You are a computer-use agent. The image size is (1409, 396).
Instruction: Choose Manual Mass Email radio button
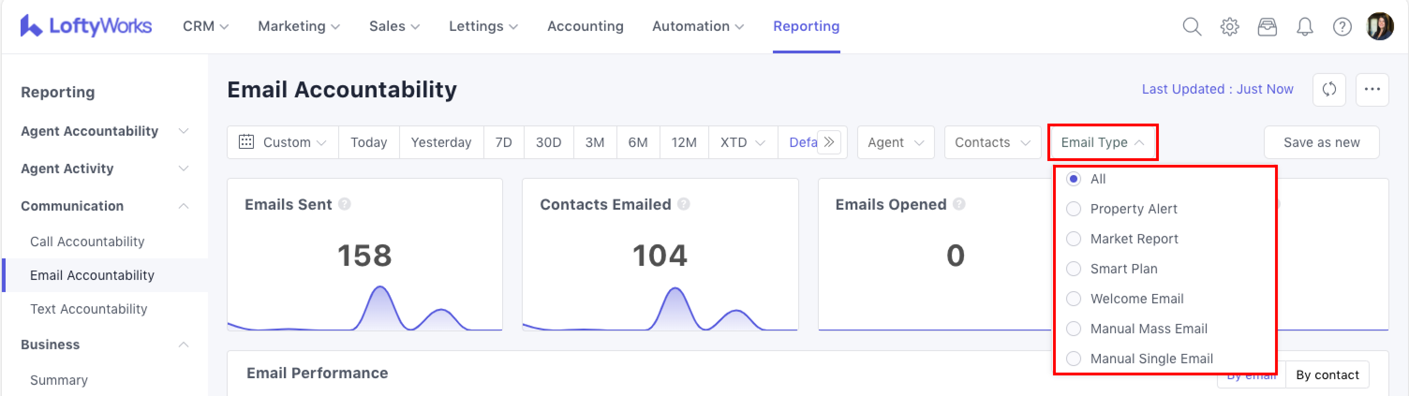pyautogui.click(x=1073, y=329)
